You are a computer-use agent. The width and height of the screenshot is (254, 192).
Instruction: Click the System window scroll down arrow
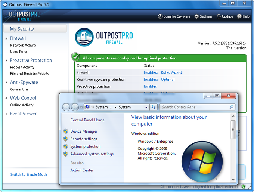pos(233,180)
